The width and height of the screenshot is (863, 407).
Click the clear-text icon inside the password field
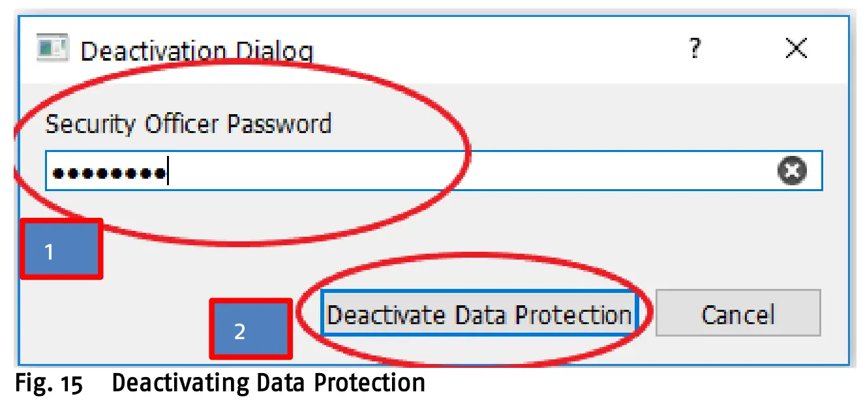[791, 171]
